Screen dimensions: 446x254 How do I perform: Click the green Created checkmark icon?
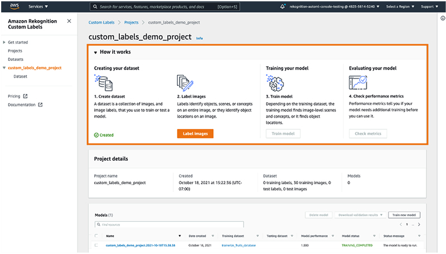pos(96,135)
